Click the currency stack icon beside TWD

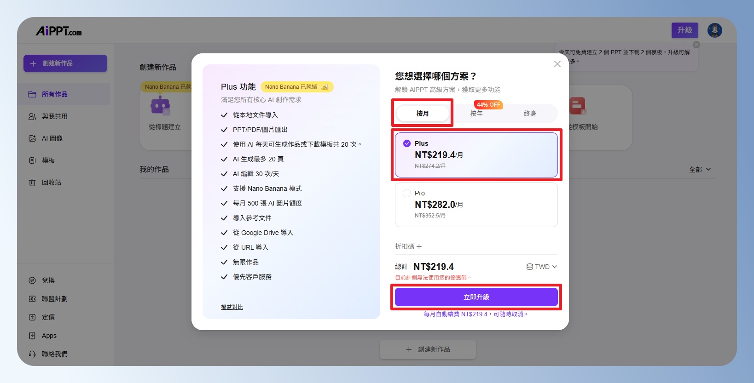tap(530, 267)
